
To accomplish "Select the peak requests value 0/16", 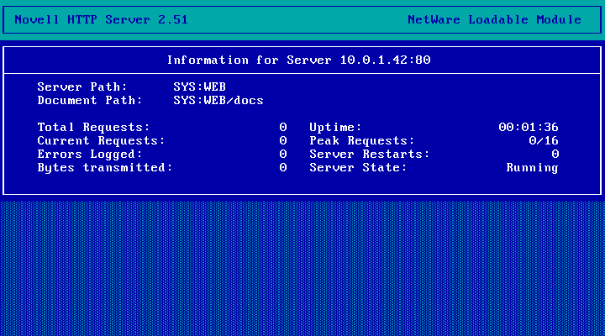I will click(544, 141).
